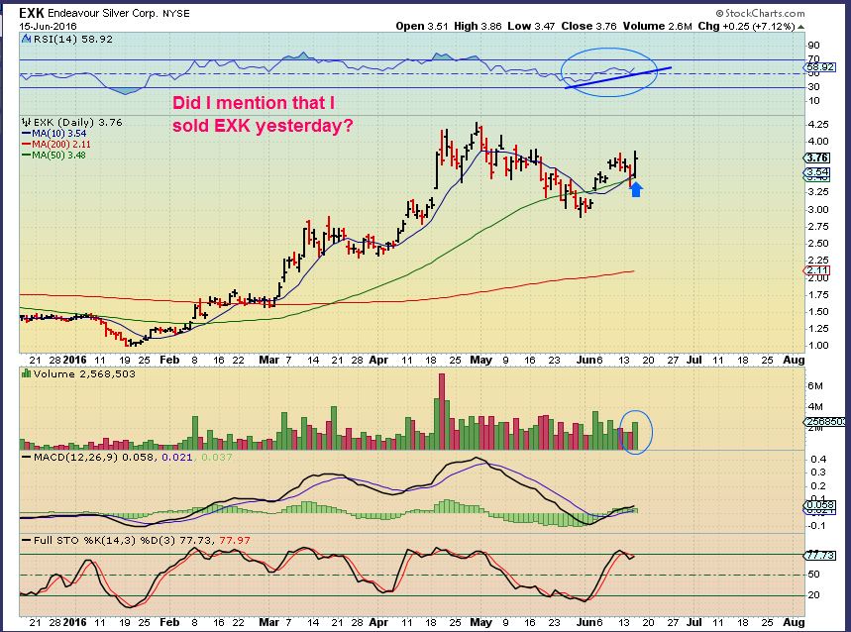Click the Apr label on bottom date axis
Screen dimensions: 851x632
[378, 622]
